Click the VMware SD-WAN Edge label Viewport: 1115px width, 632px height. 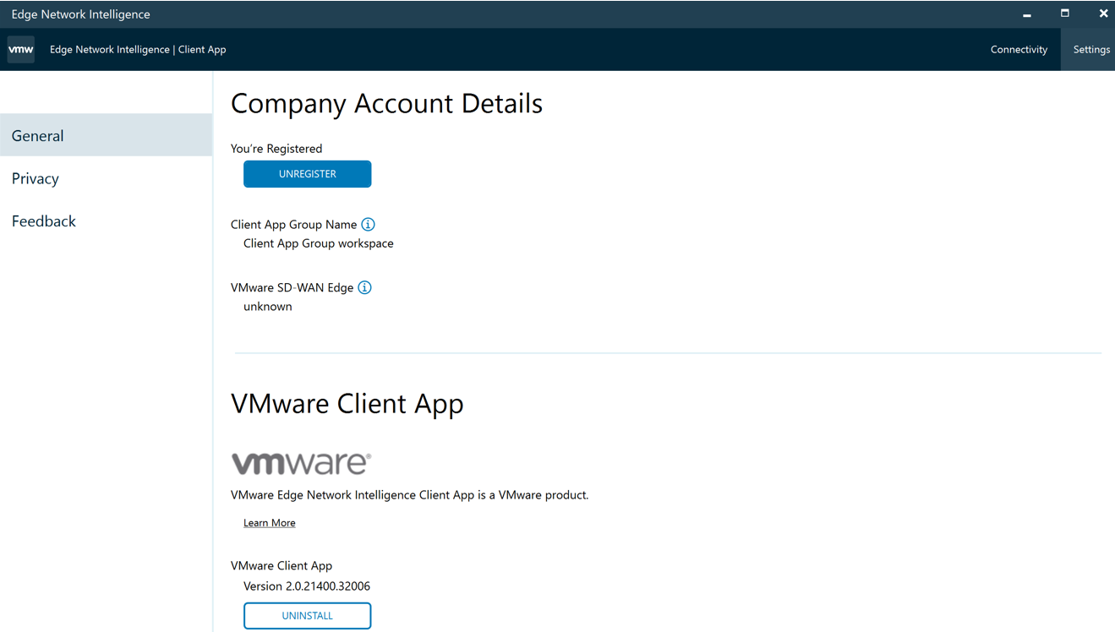click(x=292, y=287)
